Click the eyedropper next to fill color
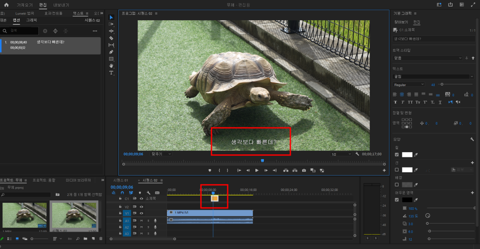 416,155
